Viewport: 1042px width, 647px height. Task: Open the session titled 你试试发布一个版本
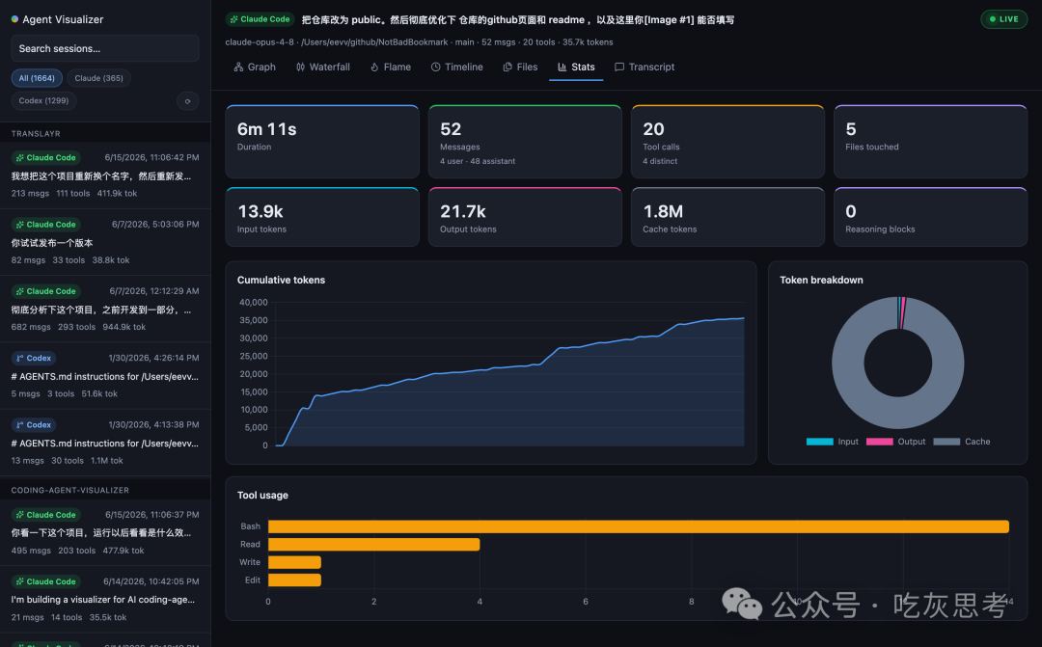105,242
